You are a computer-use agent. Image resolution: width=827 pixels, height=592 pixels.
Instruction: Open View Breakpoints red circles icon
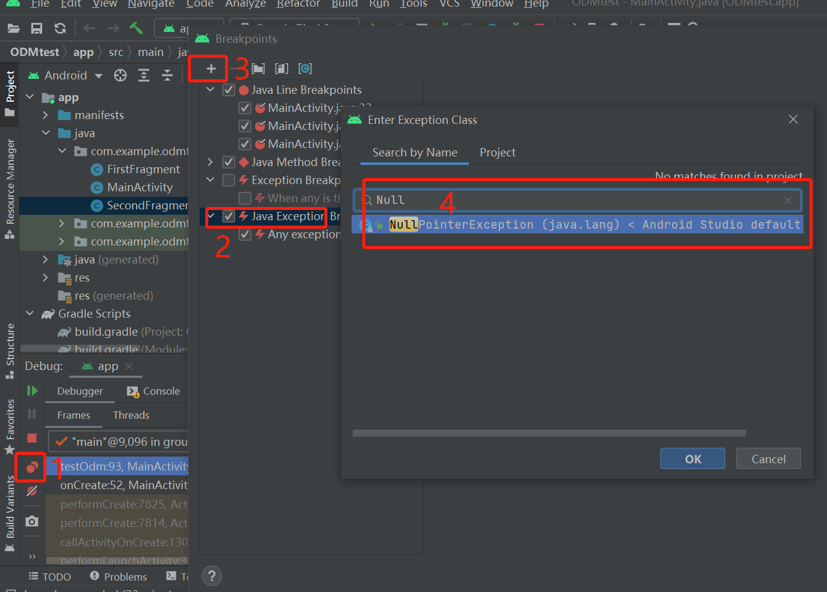(x=32, y=467)
